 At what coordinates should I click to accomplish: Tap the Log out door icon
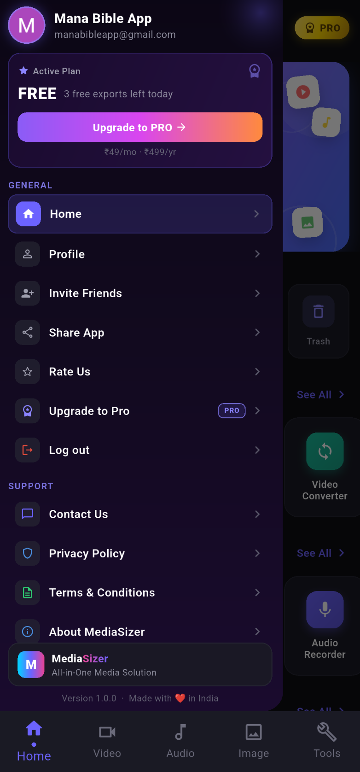pos(28,450)
